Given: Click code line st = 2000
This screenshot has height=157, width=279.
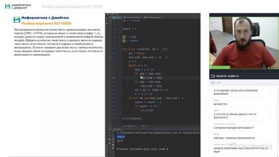Looking at the screenshot, I should click(x=129, y=37).
